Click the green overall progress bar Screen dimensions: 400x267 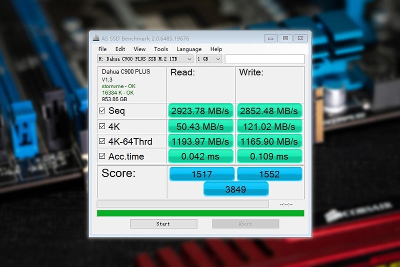coord(200,213)
